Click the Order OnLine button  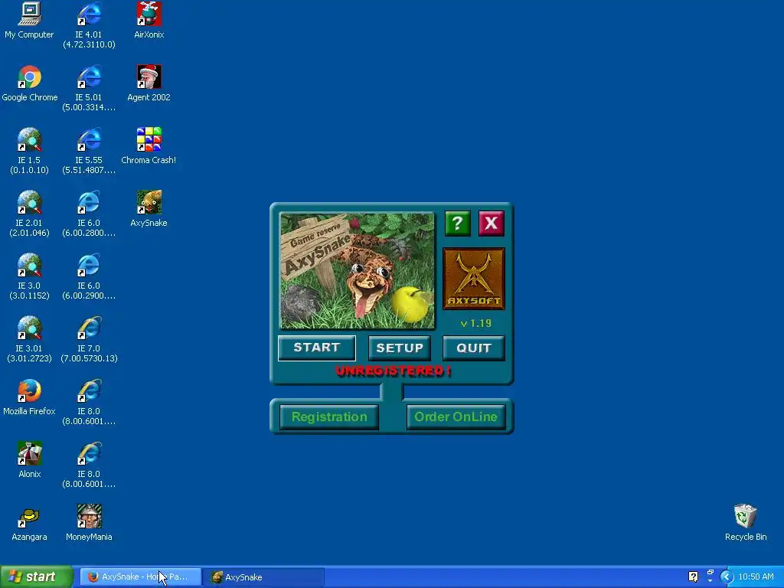[456, 417]
